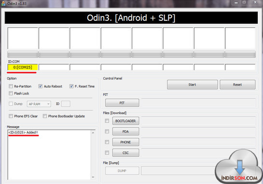This screenshot has height=184, width=263.
Task: Browse for a BOOTLOADER file
Action: 125,121
